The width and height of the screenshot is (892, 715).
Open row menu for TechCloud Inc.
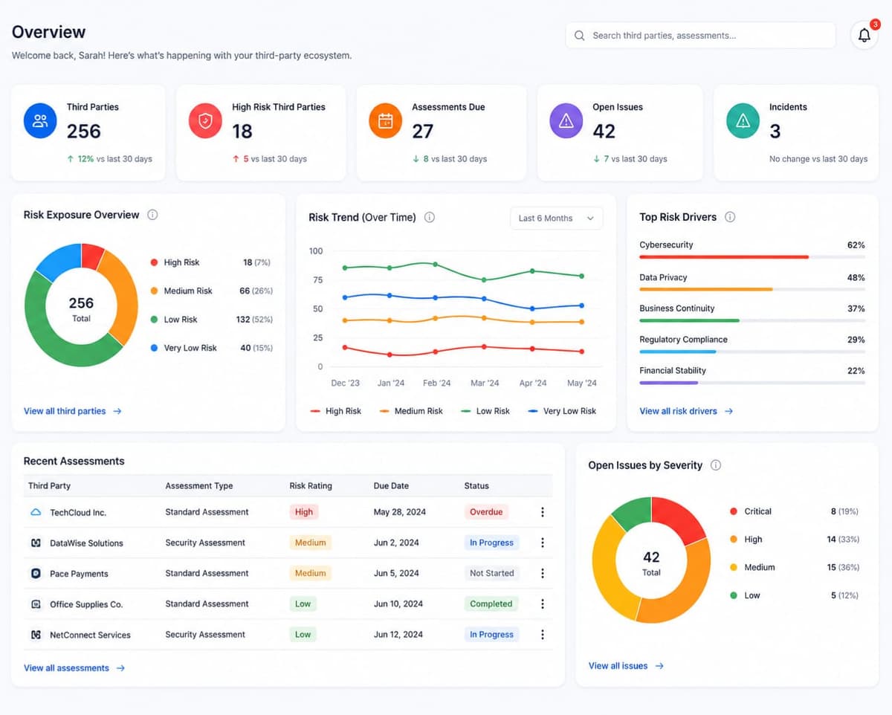coord(543,512)
